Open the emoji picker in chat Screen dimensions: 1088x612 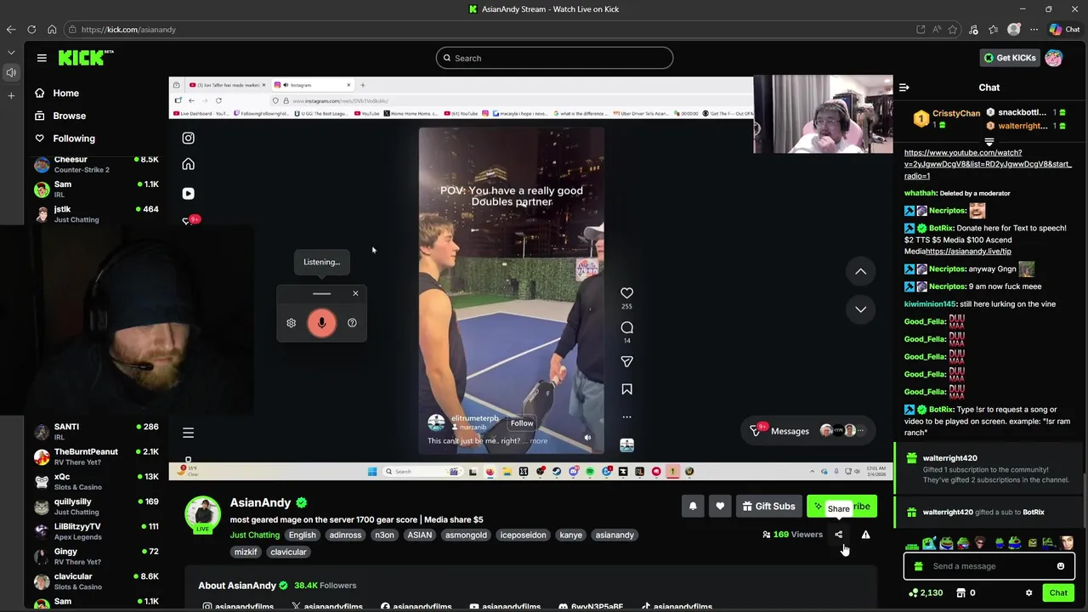click(x=1060, y=566)
